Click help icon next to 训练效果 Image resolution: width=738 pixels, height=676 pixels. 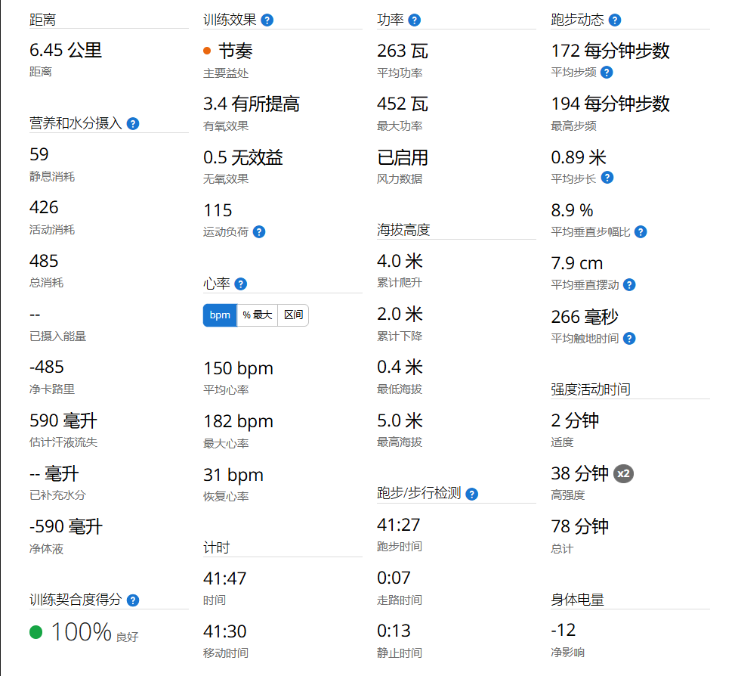tap(267, 20)
